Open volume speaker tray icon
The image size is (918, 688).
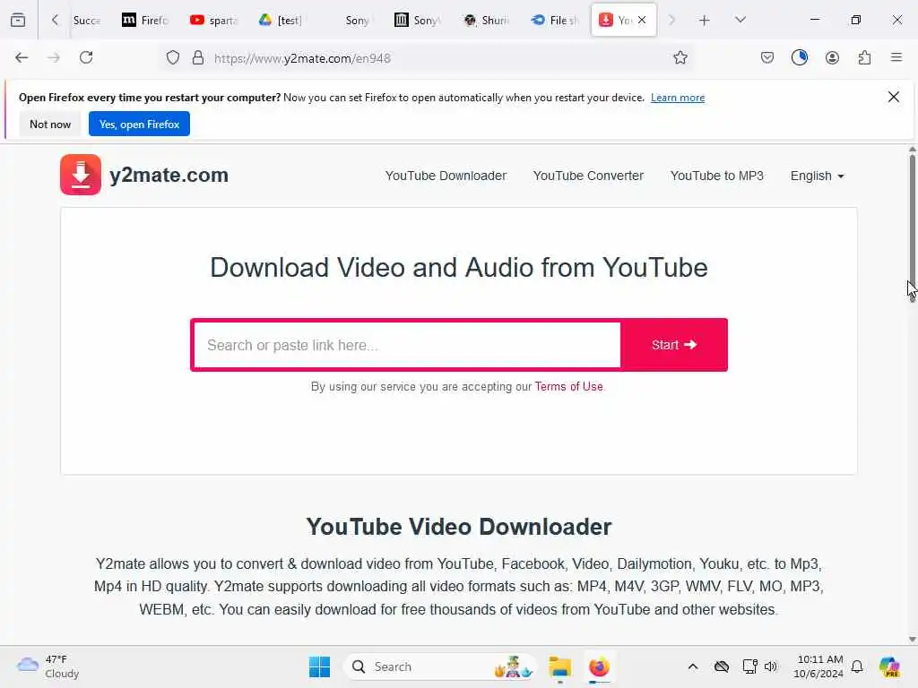pyautogui.click(x=770, y=666)
